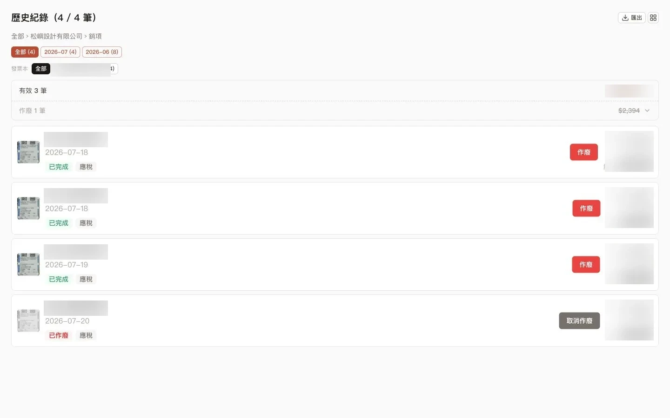
Task: Open the 2026-07-19 invoice thumbnail
Action: (x=28, y=264)
